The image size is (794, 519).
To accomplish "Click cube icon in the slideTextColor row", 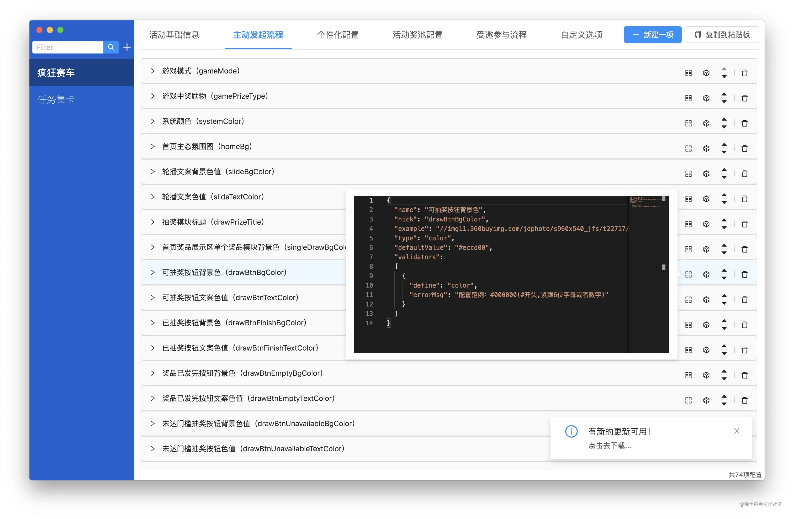I will 706,199.
